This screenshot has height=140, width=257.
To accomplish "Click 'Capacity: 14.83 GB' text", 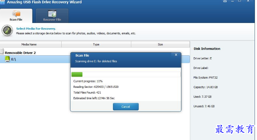I will pyautogui.click(x=206, y=87).
